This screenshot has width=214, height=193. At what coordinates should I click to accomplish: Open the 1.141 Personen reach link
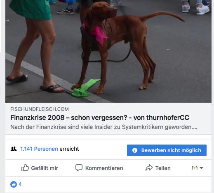coord(39,149)
